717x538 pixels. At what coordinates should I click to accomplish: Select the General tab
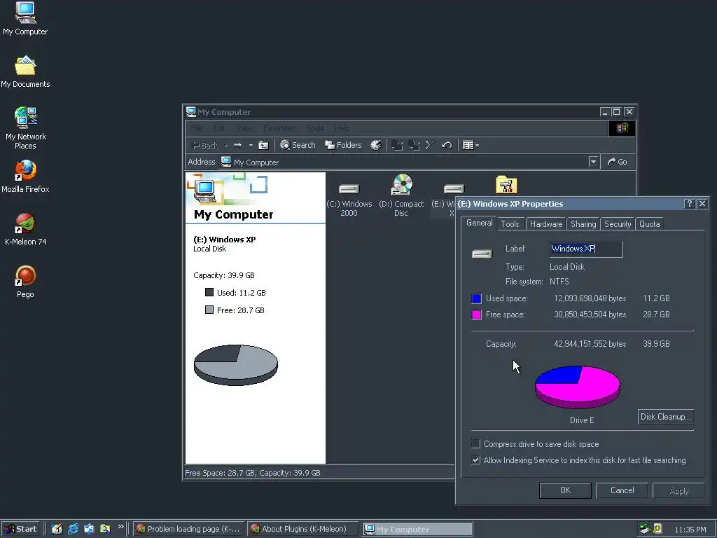coord(479,223)
